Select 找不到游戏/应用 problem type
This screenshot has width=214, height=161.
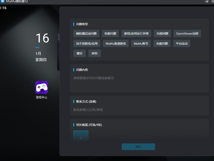pyautogui.click(x=87, y=43)
